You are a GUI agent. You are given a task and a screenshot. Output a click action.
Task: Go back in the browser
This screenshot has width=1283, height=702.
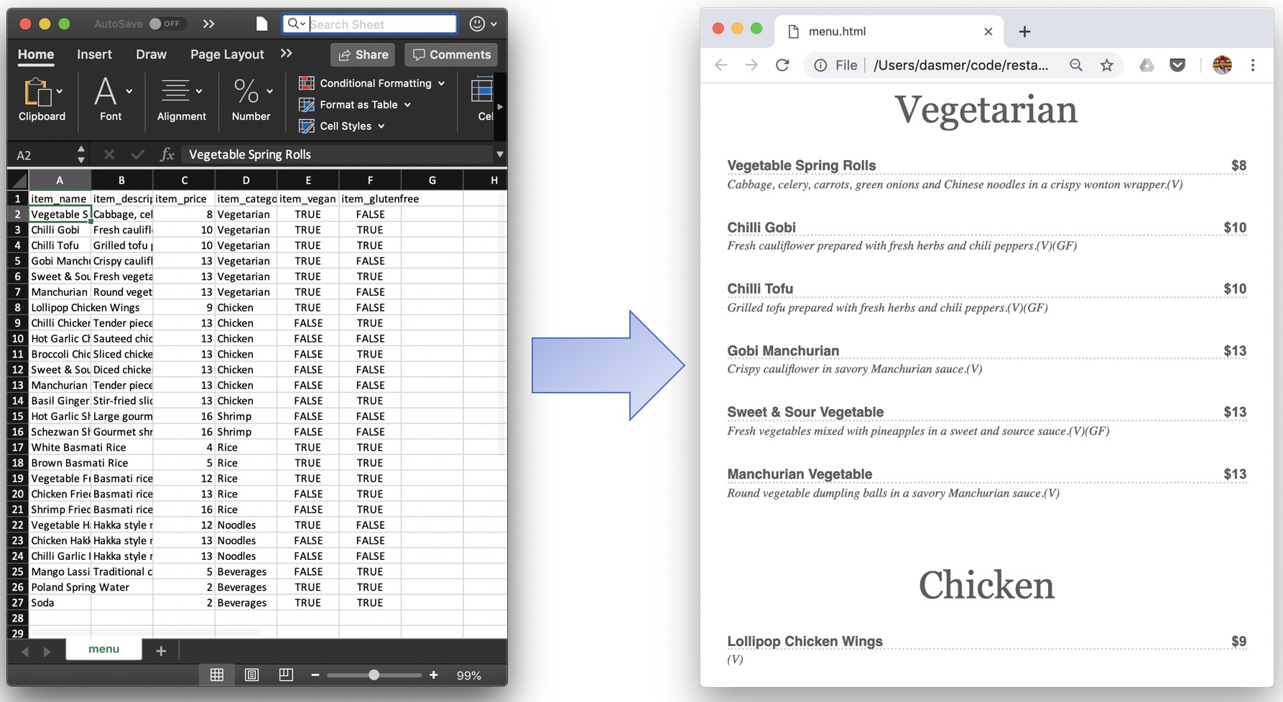721,65
